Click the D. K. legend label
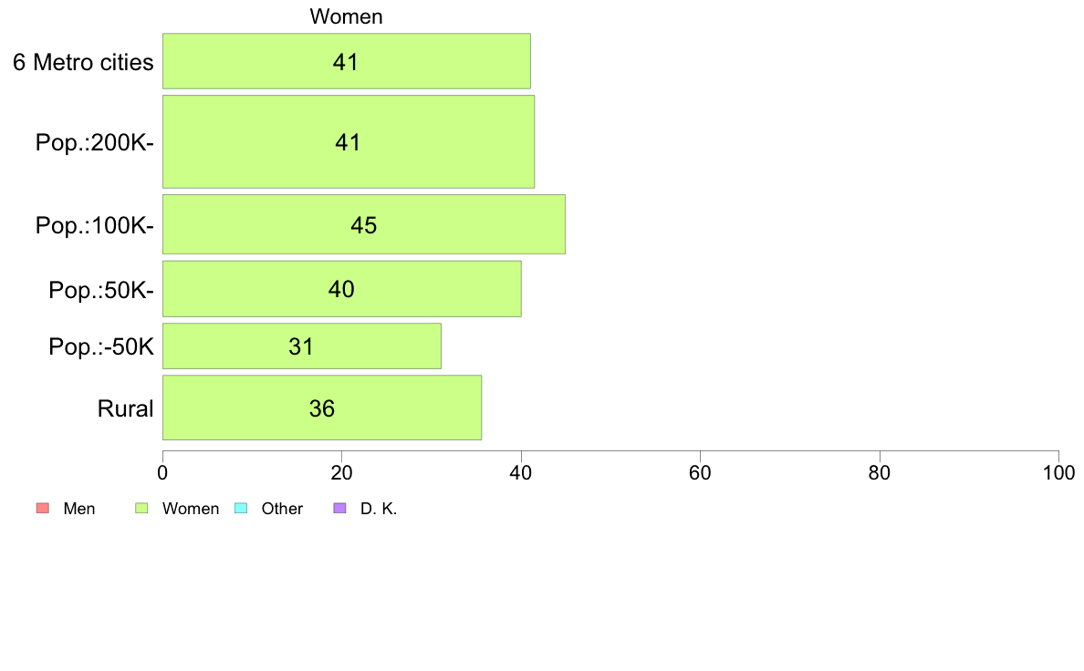 [x=379, y=509]
